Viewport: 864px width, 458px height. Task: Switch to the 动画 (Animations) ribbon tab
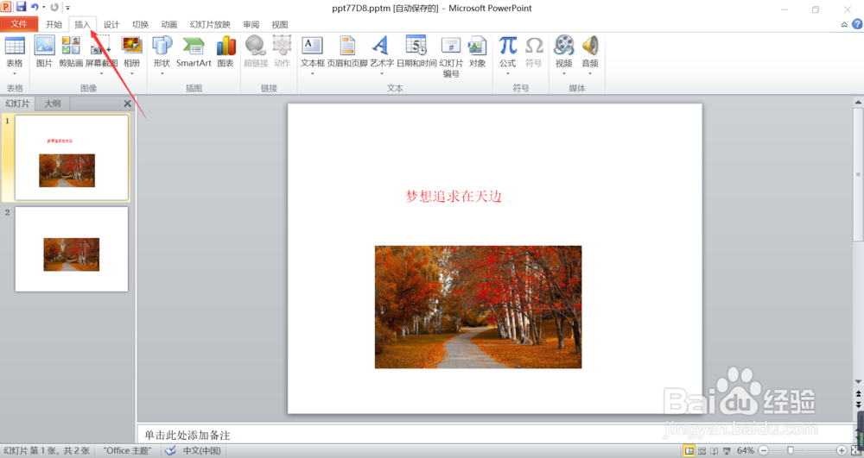(x=169, y=24)
